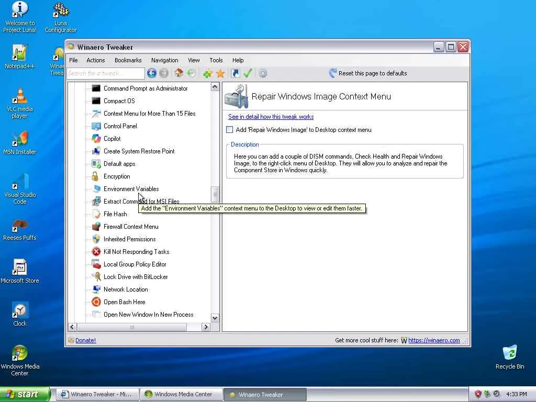
Task: Open the Navigation menu
Action: [164, 60]
